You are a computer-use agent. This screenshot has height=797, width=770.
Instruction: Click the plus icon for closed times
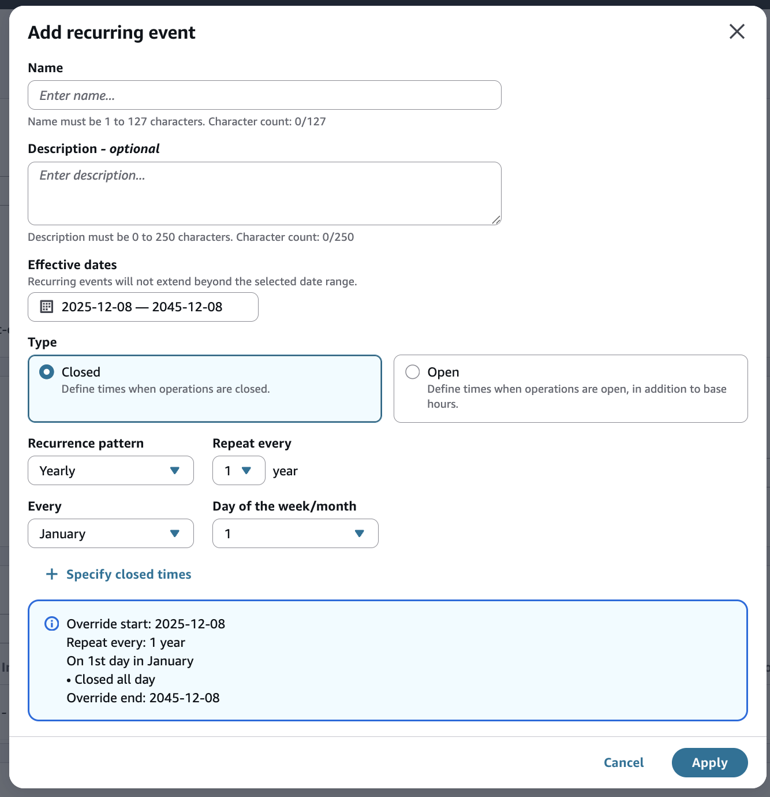click(x=52, y=574)
